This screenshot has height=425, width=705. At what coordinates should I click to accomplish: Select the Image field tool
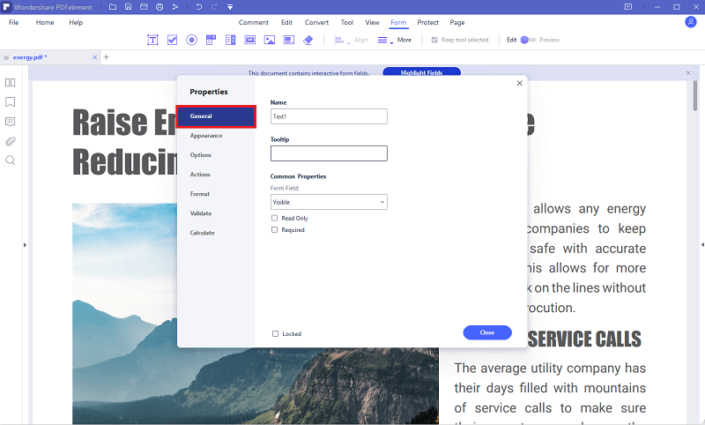[270, 40]
